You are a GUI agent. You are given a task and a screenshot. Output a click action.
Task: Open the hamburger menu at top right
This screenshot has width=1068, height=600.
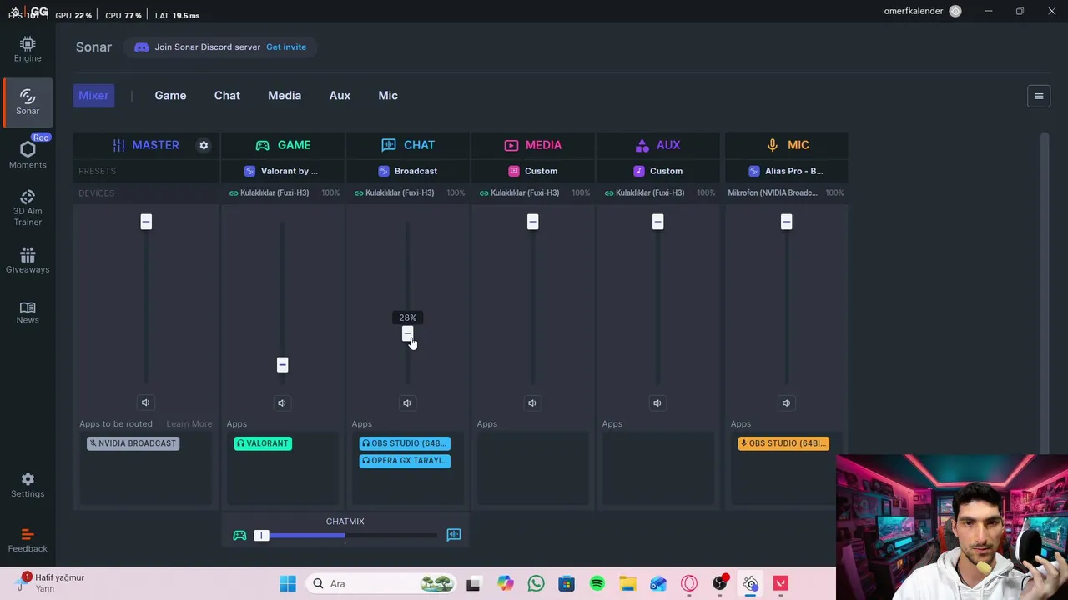[1039, 96]
